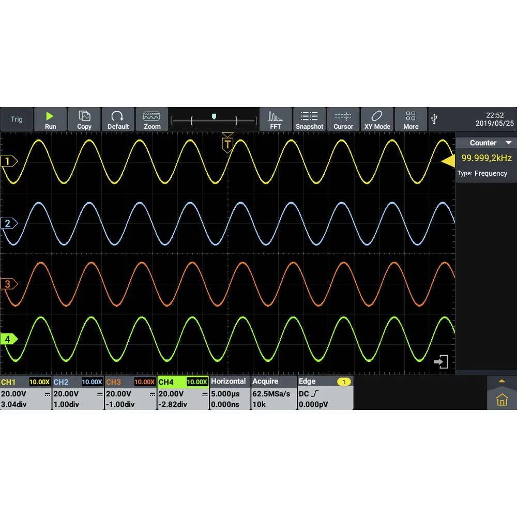Expand the Counter dropdown
517x517 pixels.
pos(508,143)
